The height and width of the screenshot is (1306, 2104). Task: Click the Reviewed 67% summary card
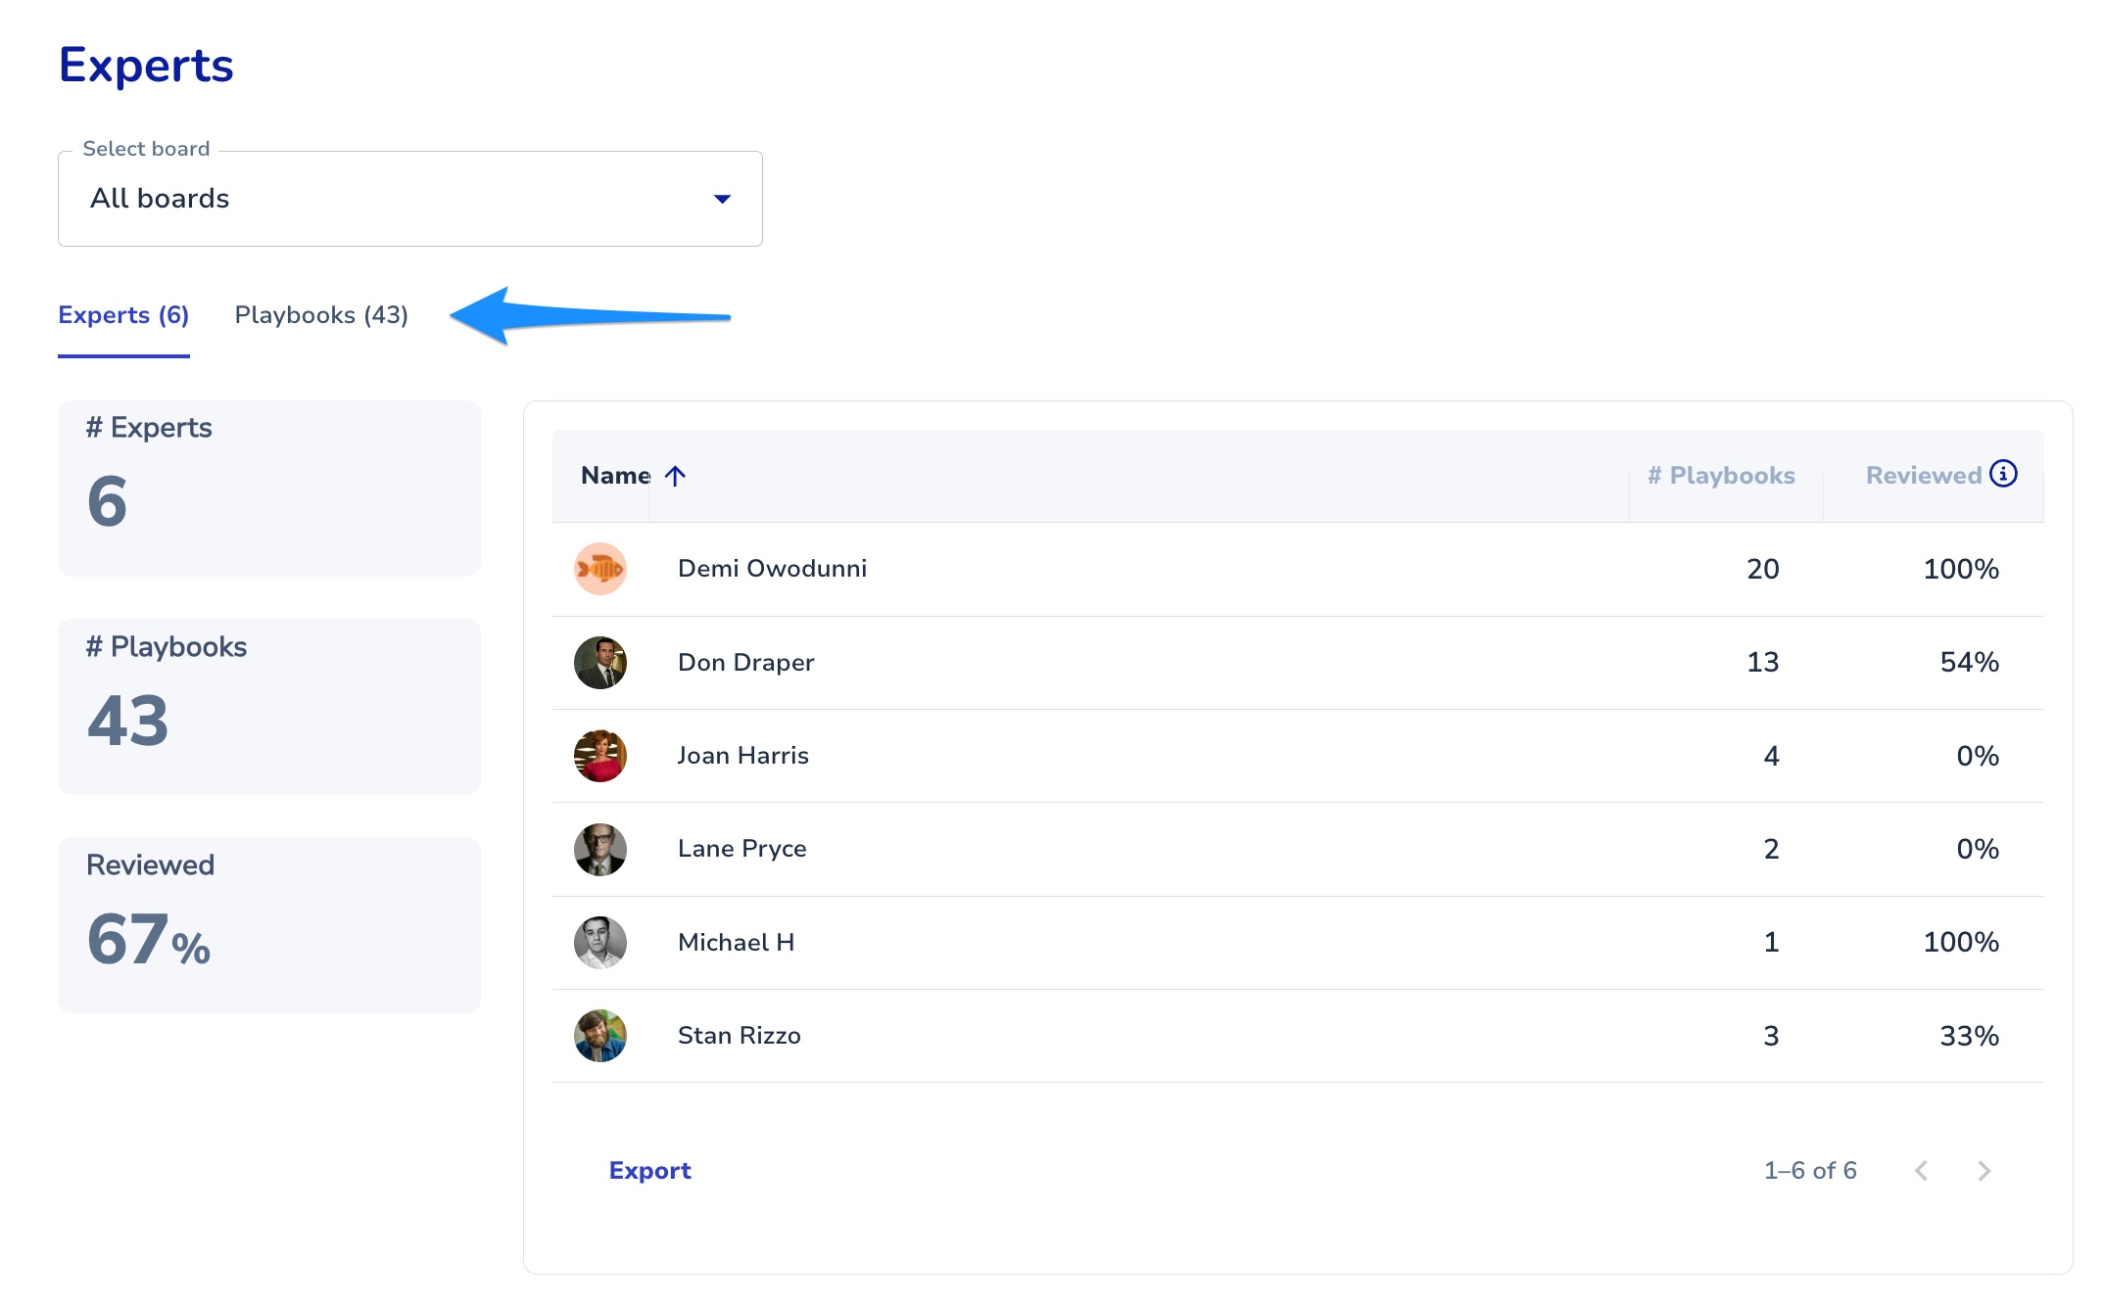click(x=269, y=924)
